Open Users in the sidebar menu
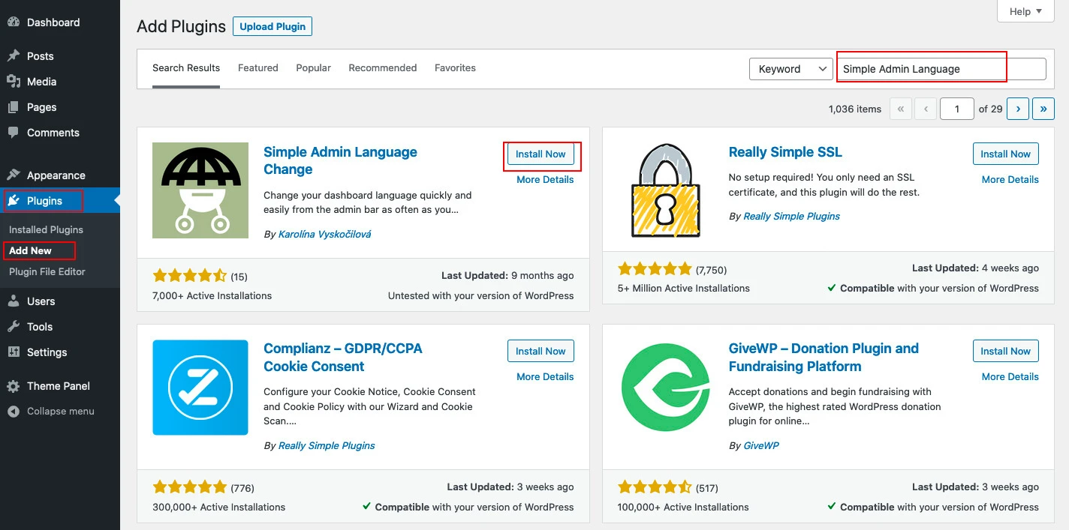The image size is (1069, 530). 41,301
